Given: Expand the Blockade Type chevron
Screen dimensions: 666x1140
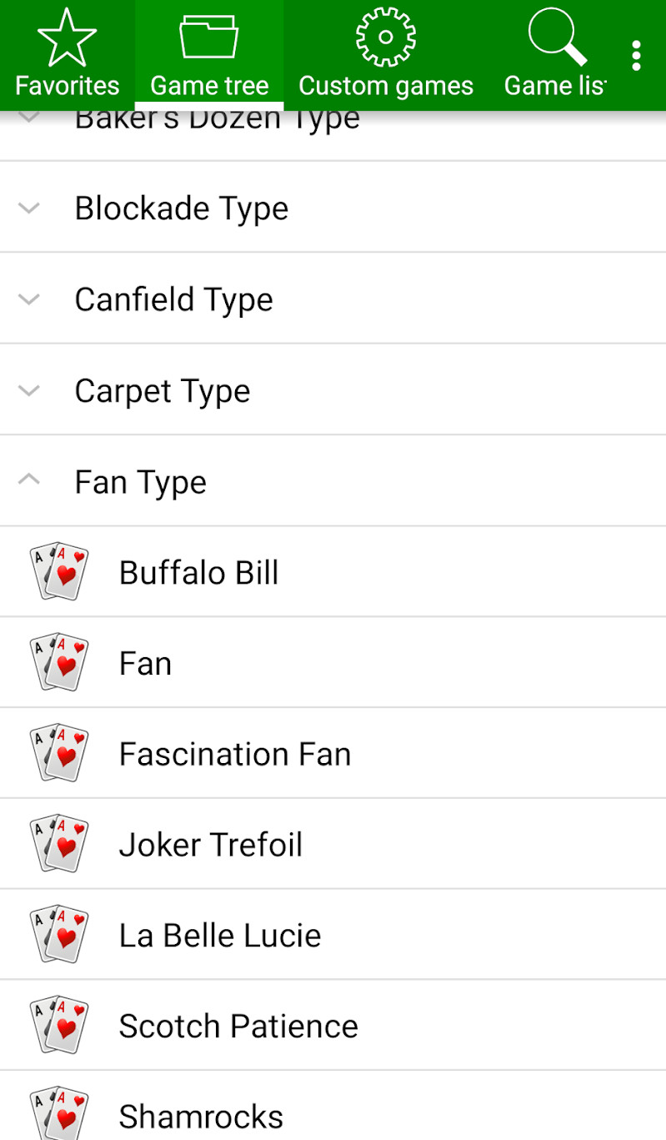Looking at the screenshot, I should coord(29,208).
